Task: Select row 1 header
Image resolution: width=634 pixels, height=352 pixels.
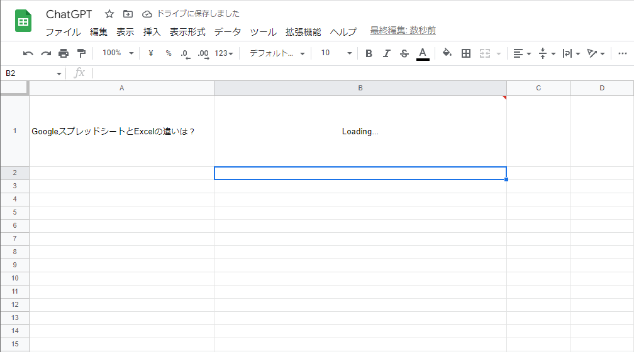Action: (x=14, y=131)
